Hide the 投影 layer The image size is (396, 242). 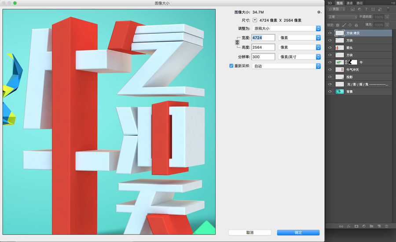tap(330, 77)
